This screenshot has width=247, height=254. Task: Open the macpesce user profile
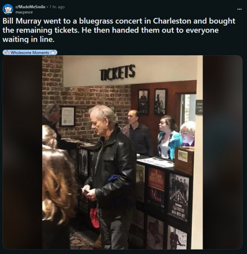(x=24, y=12)
